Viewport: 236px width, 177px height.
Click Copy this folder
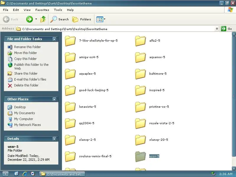coord(25,59)
